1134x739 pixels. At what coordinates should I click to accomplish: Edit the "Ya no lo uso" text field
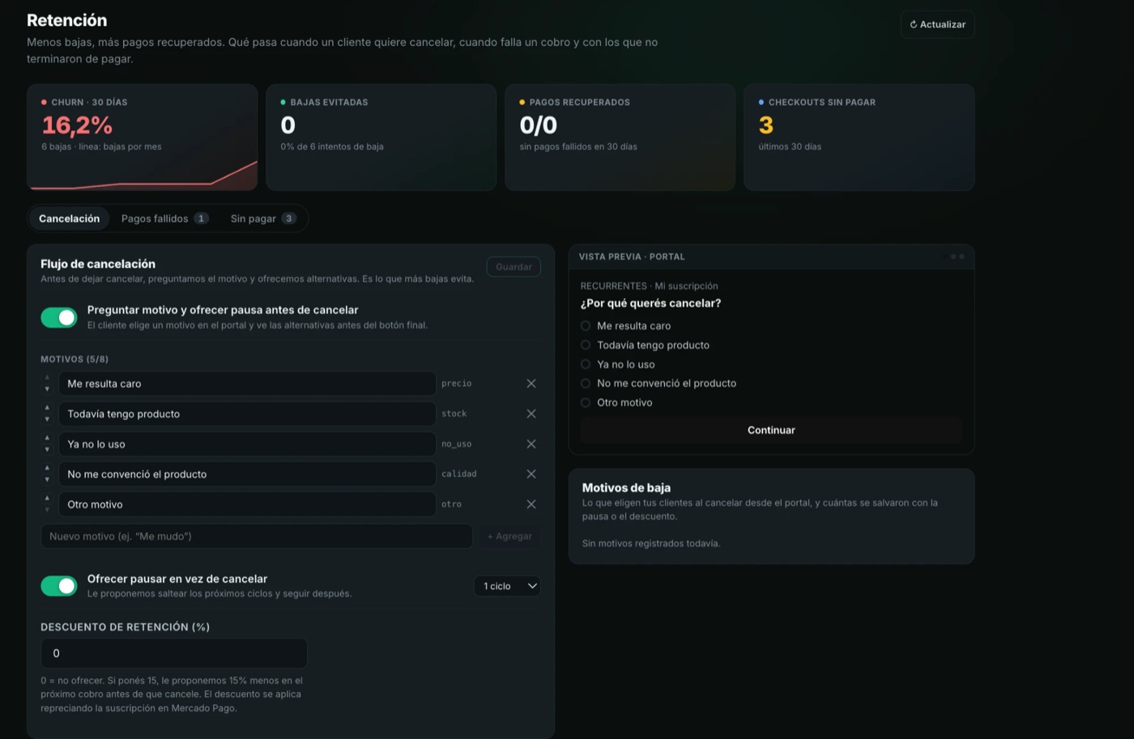[x=247, y=444]
